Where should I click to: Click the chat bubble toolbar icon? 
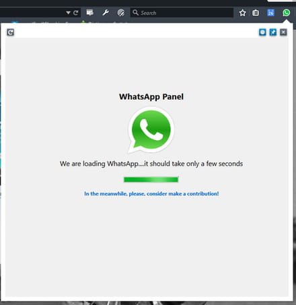tap(90, 13)
